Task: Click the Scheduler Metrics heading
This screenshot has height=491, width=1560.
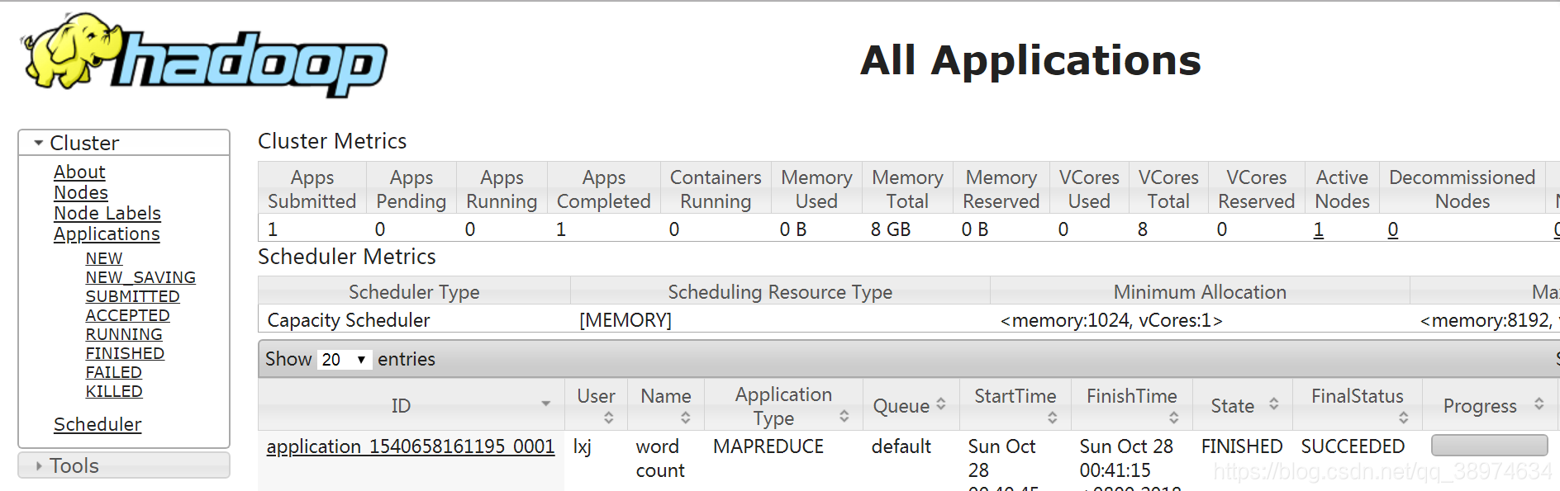Action: (346, 257)
